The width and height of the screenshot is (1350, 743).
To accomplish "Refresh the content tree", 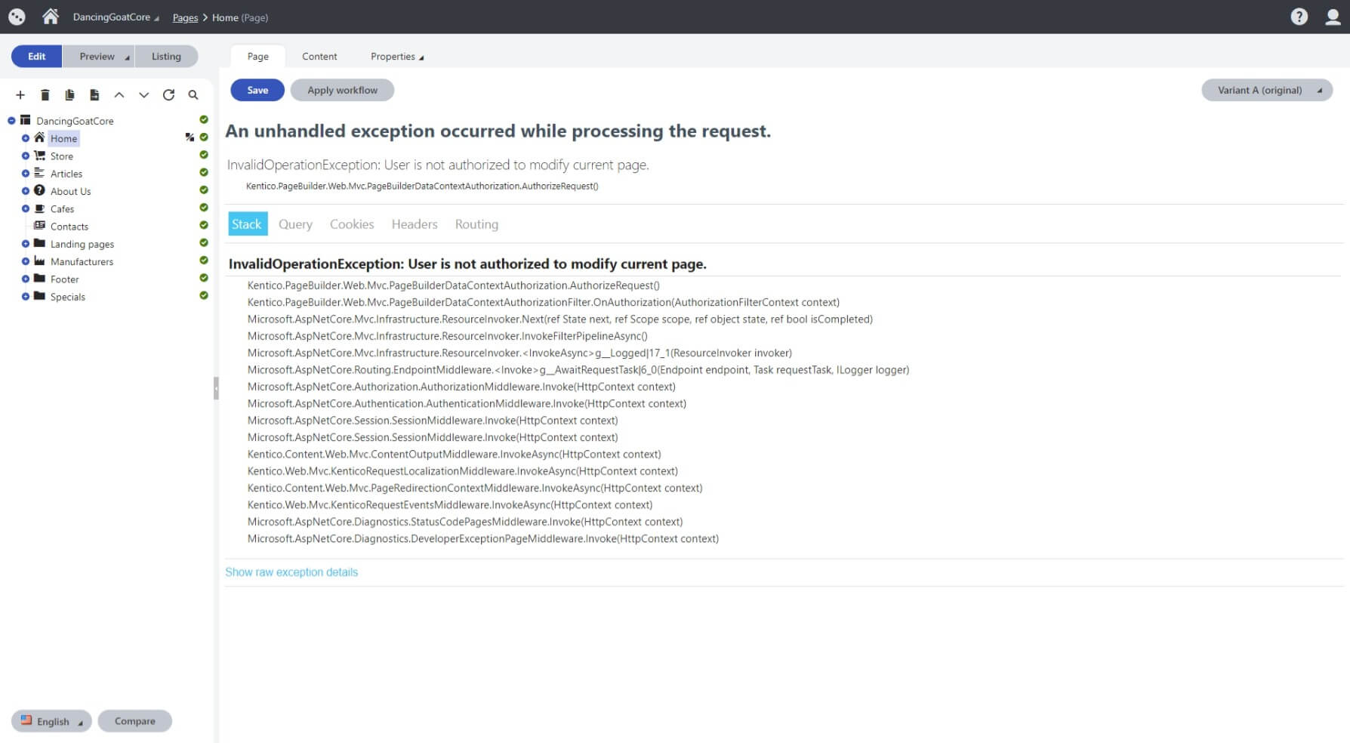I will point(168,94).
